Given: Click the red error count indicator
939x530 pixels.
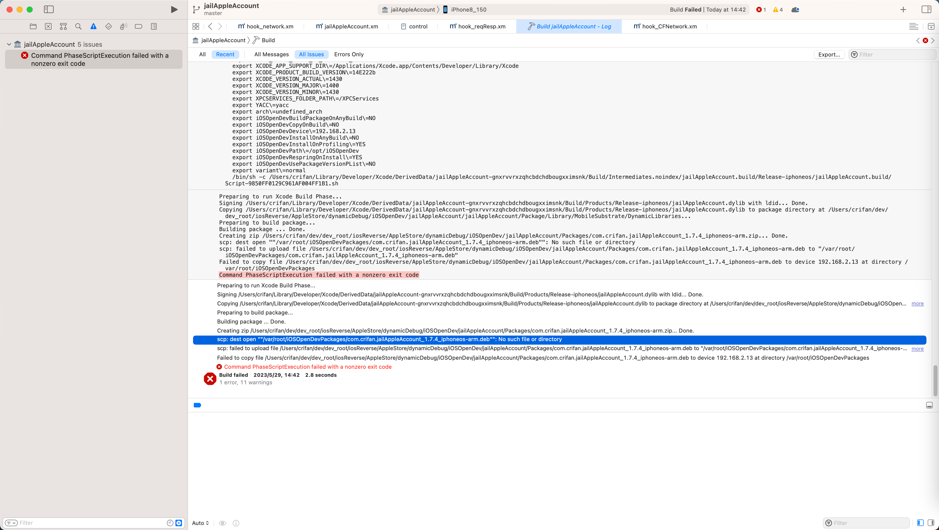Looking at the screenshot, I should pos(761,10).
